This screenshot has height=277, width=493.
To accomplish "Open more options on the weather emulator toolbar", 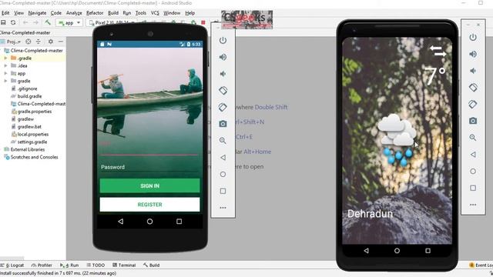I will (x=473, y=205).
